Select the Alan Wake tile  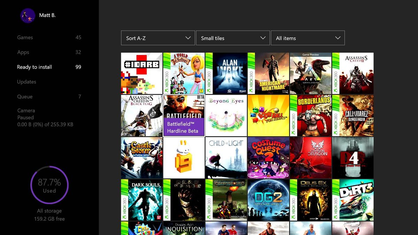226,73
